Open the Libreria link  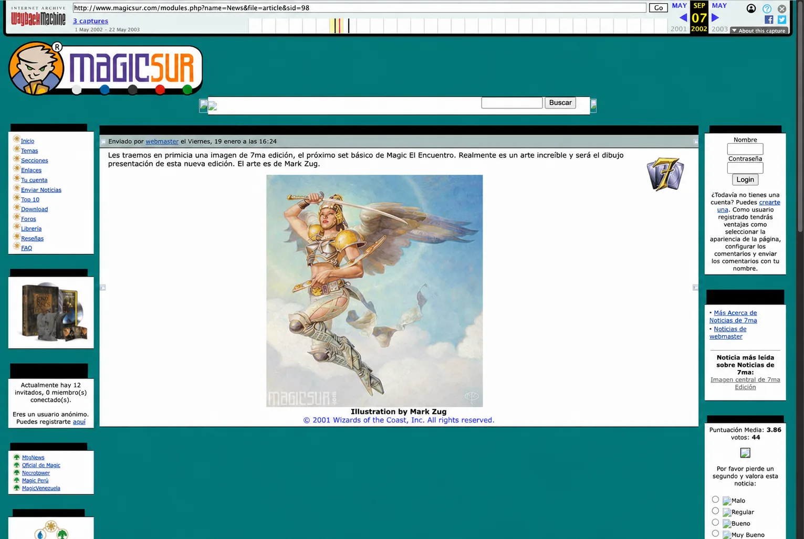(x=31, y=229)
